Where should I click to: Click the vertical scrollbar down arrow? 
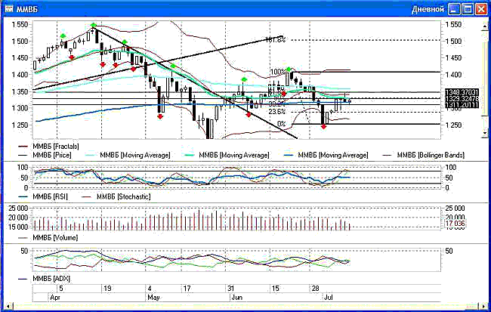point(486,133)
